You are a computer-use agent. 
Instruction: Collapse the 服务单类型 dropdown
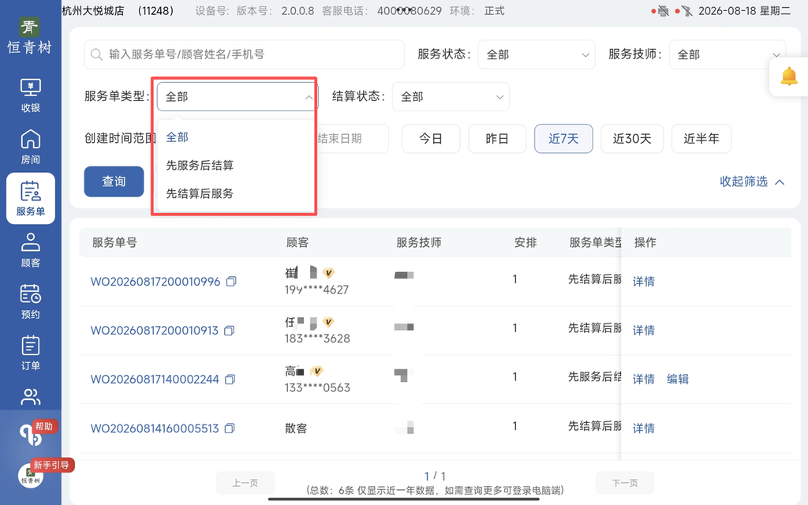click(x=237, y=96)
